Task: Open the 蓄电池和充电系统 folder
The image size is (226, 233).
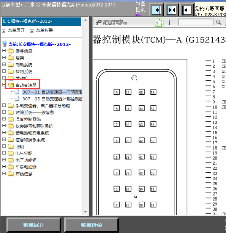Action: coord(32,133)
